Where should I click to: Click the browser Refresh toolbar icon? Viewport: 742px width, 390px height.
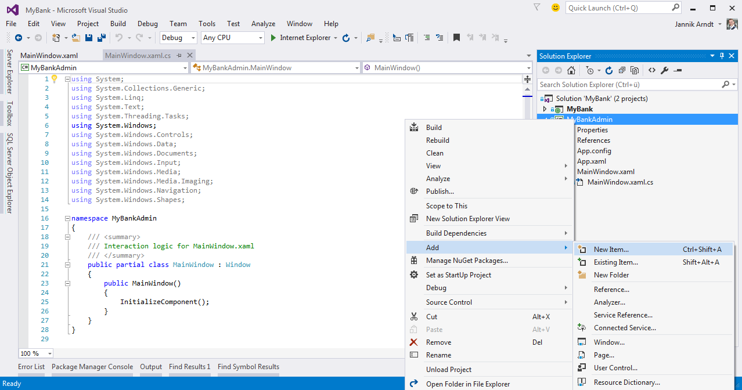tap(346, 38)
